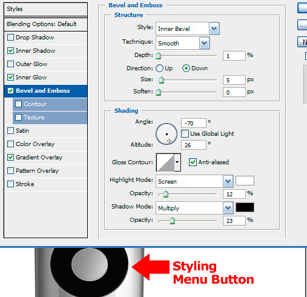The image size is (307, 297).
Task: Enable the Drop Shadow checkbox
Action: pos(10,38)
